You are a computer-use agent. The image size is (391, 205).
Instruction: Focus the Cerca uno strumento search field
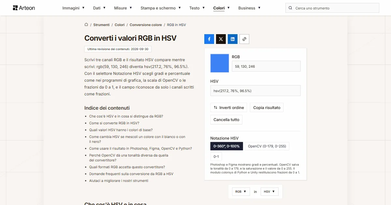[x=332, y=8]
